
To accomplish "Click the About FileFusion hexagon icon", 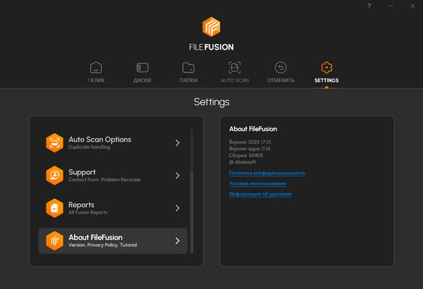I will pyautogui.click(x=54, y=241).
